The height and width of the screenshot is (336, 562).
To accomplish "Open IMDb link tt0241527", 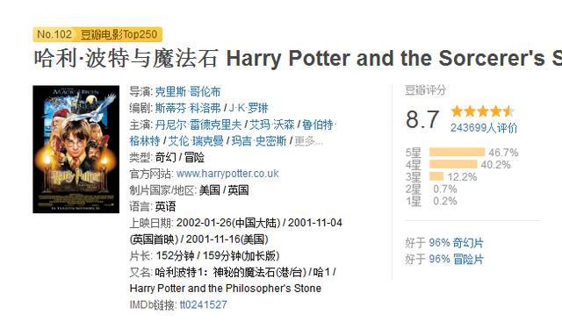I will (203, 304).
